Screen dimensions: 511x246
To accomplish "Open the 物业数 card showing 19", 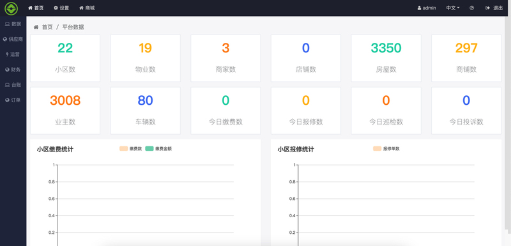I will pos(146,58).
